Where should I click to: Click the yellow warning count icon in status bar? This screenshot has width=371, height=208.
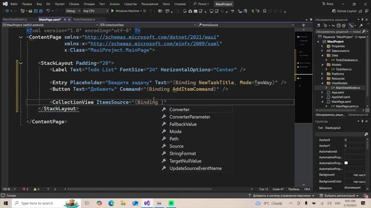(35, 189)
